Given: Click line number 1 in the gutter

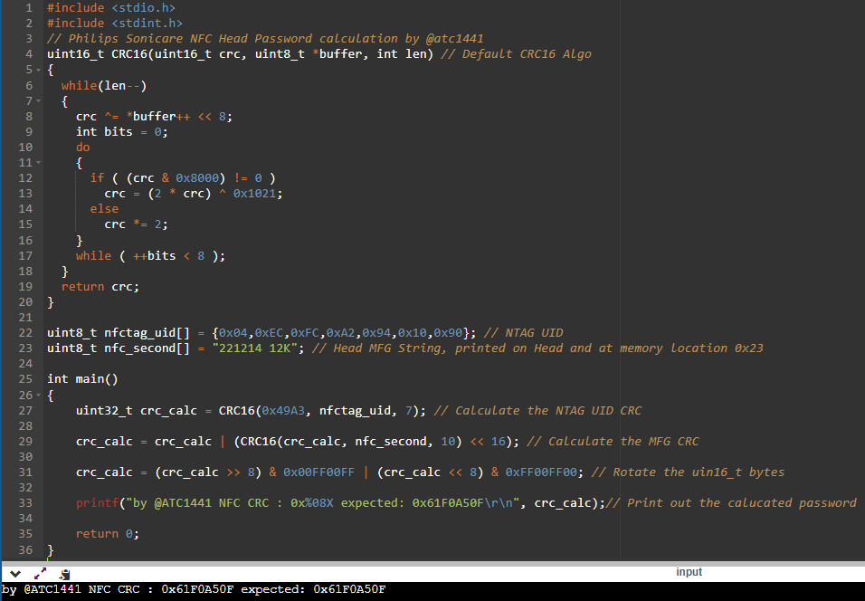Looking at the screenshot, I should 29,8.
